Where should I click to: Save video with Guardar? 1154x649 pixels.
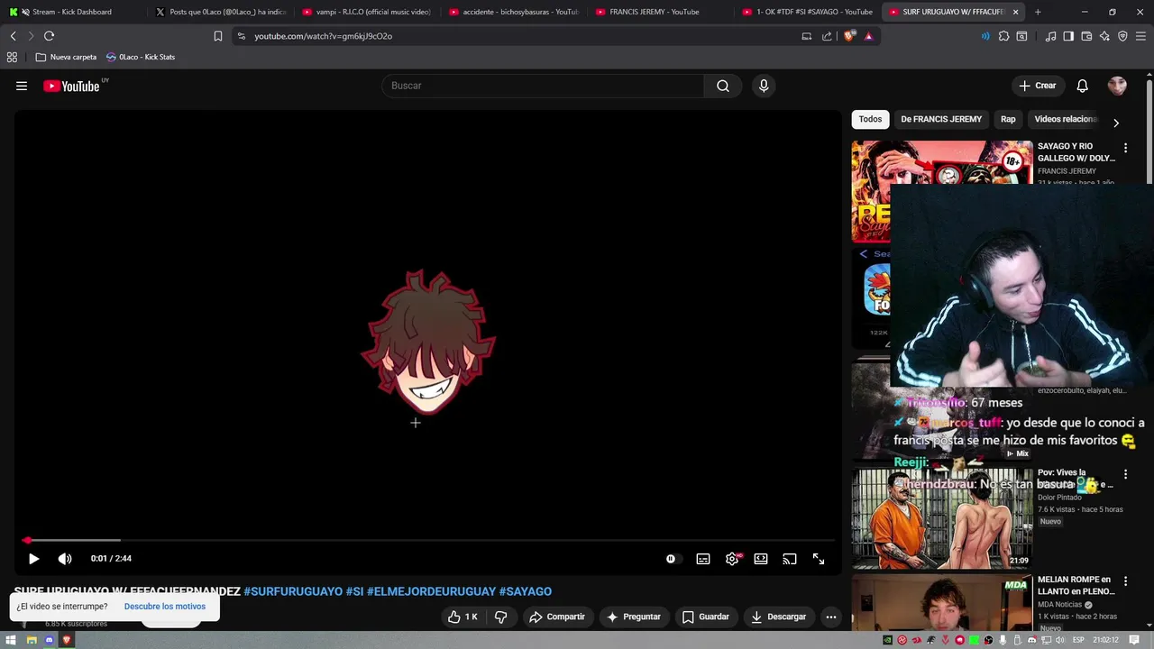click(706, 617)
